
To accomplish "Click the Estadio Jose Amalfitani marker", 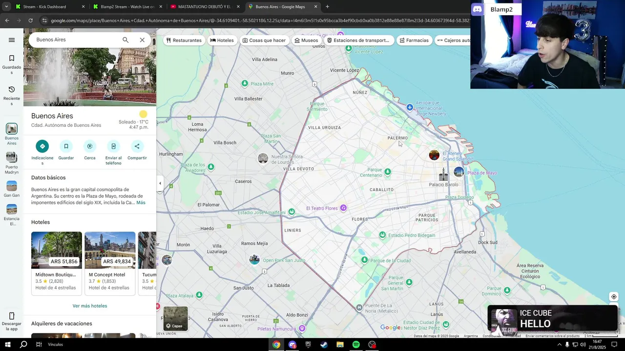I will pyautogui.click(x=292, y=212).
